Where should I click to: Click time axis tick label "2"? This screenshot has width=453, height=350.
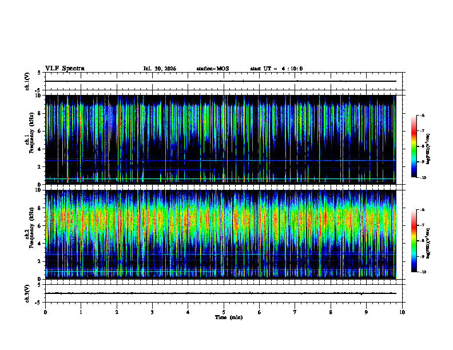pos(117,312)
